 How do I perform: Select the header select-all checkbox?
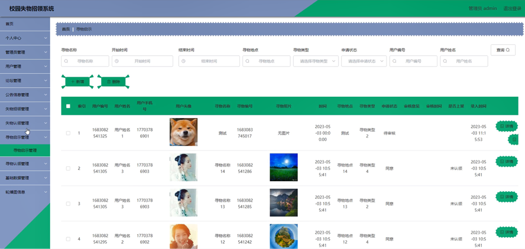[69, 106]
